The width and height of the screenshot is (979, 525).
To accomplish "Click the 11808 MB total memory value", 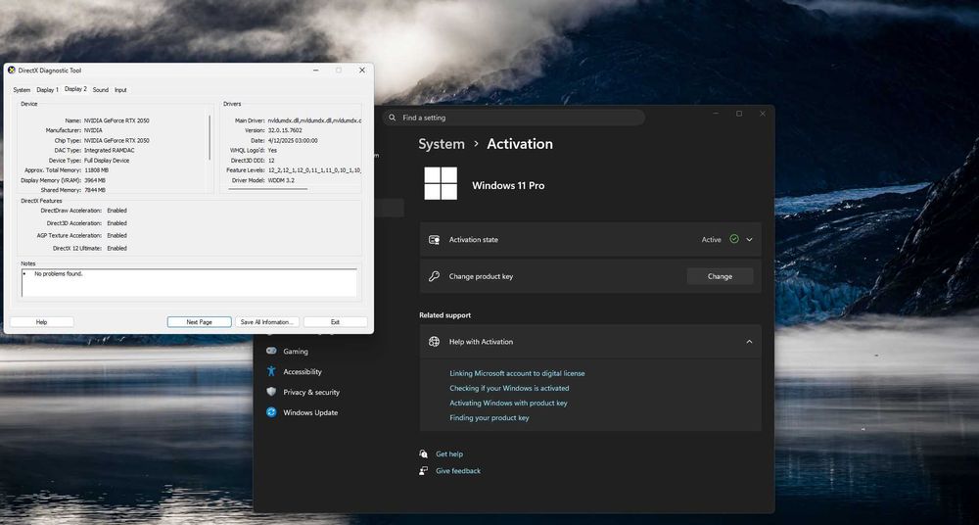I will coord(96,170).
